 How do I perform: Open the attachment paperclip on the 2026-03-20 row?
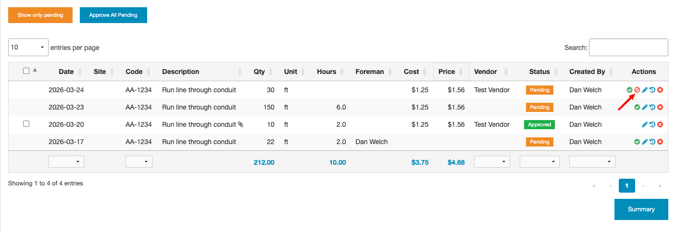pyautogui.click(x=240, y=124)
